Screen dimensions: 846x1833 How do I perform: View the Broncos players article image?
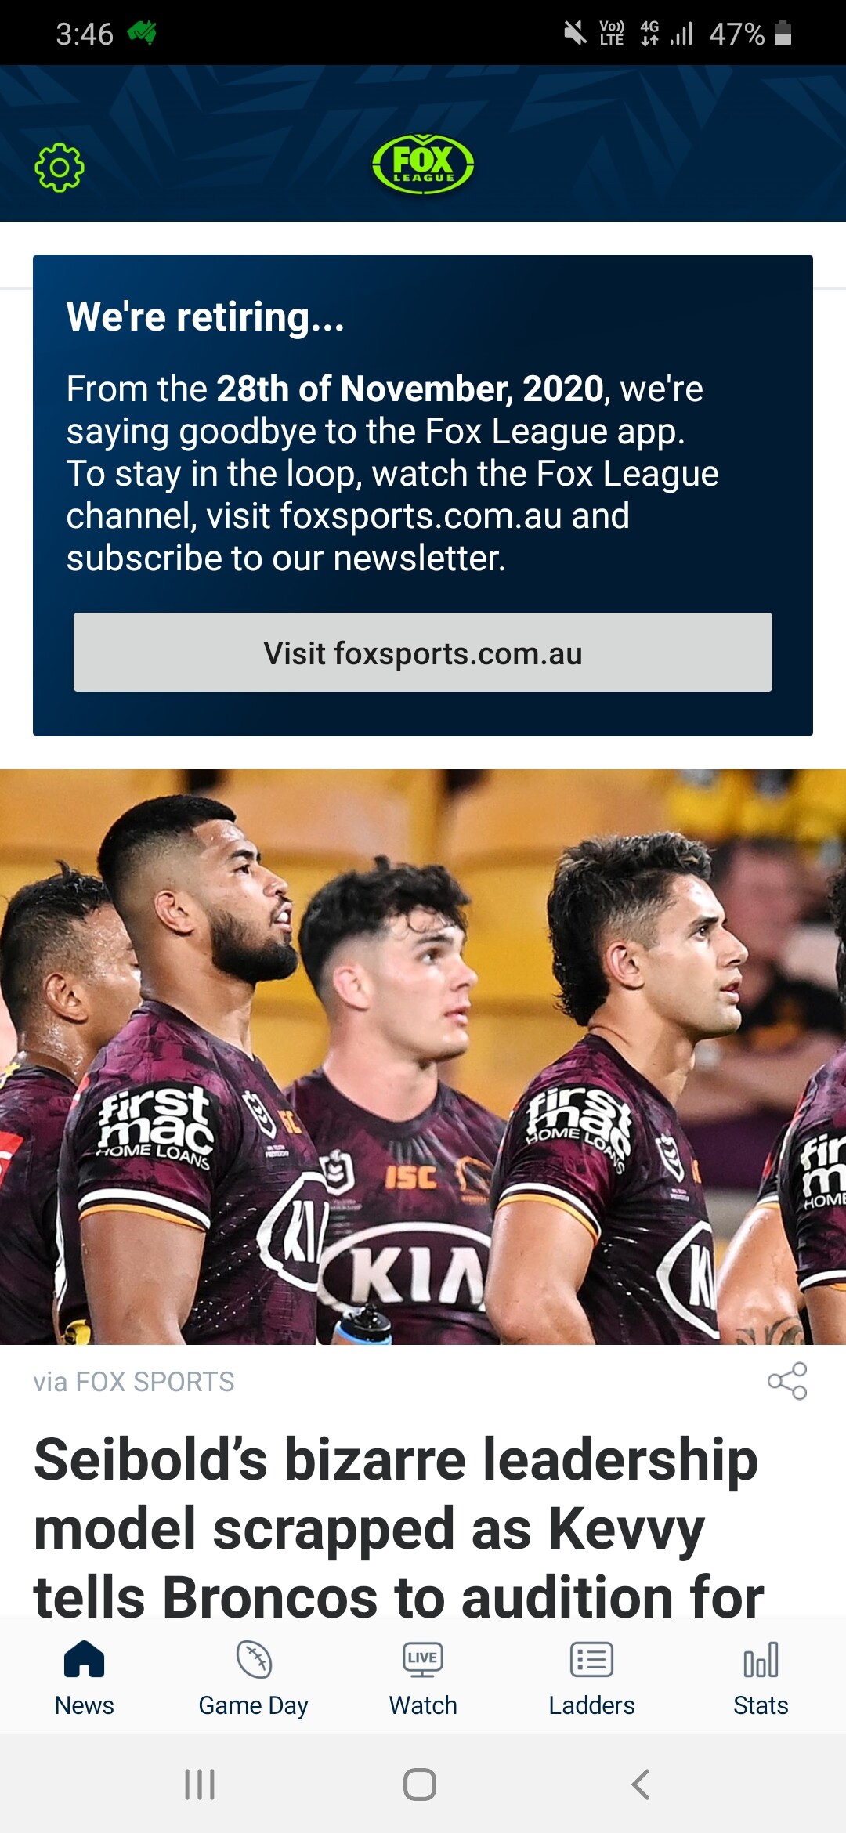point(423,1057)
